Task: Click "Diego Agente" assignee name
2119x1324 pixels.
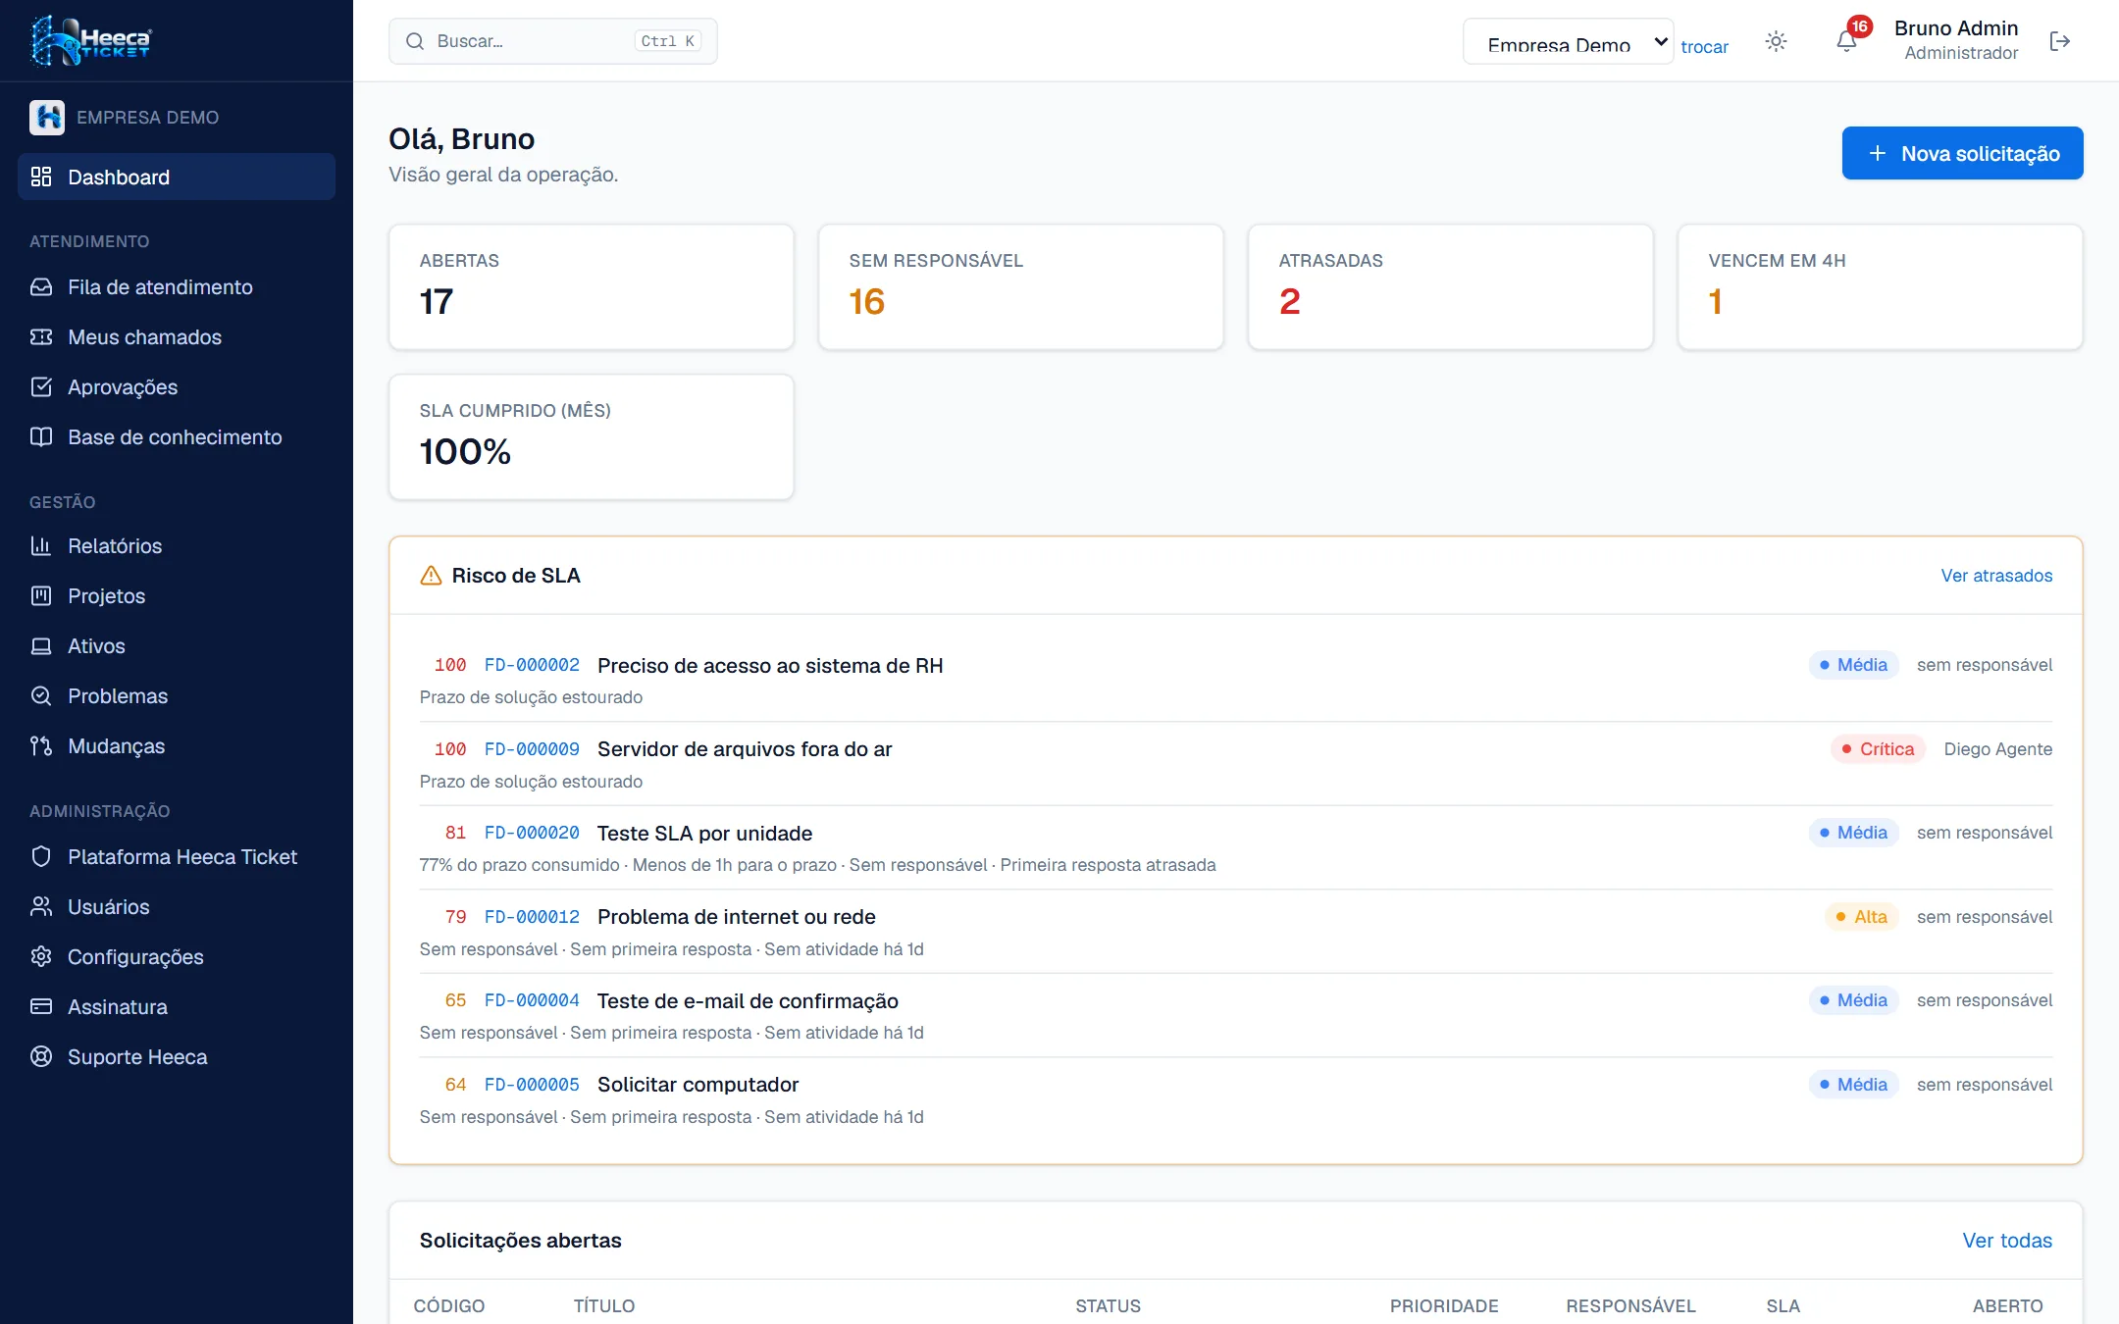Action: [1998, 749]
